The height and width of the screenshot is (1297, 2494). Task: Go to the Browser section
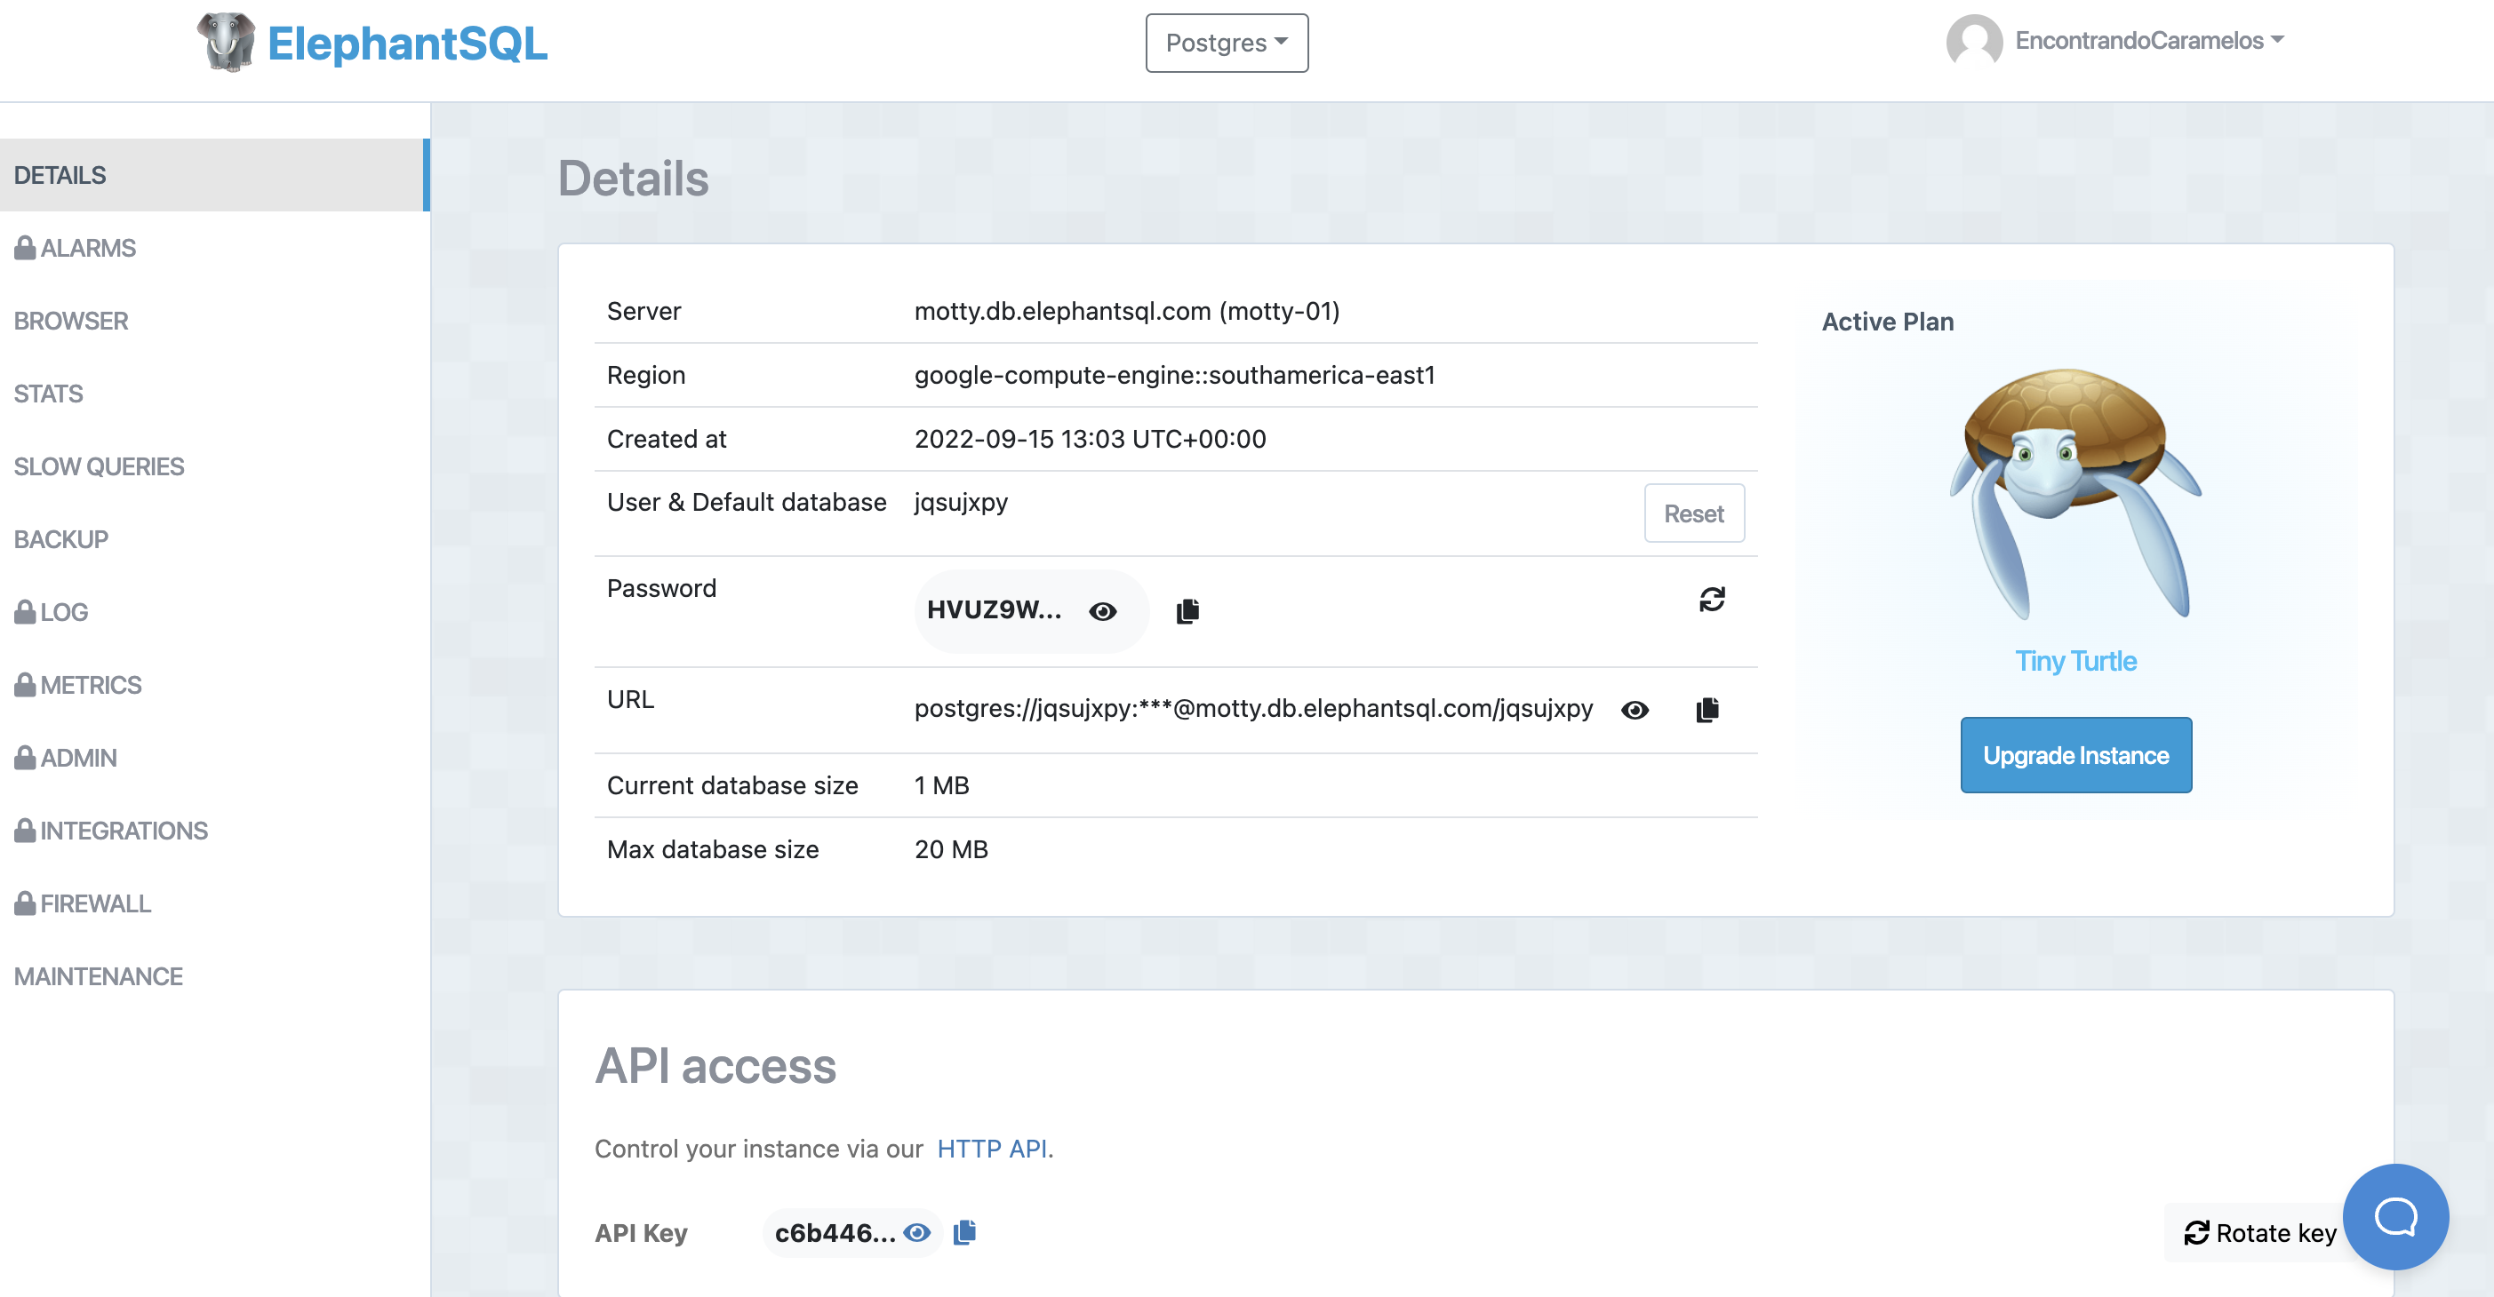[x=71, y=322]
